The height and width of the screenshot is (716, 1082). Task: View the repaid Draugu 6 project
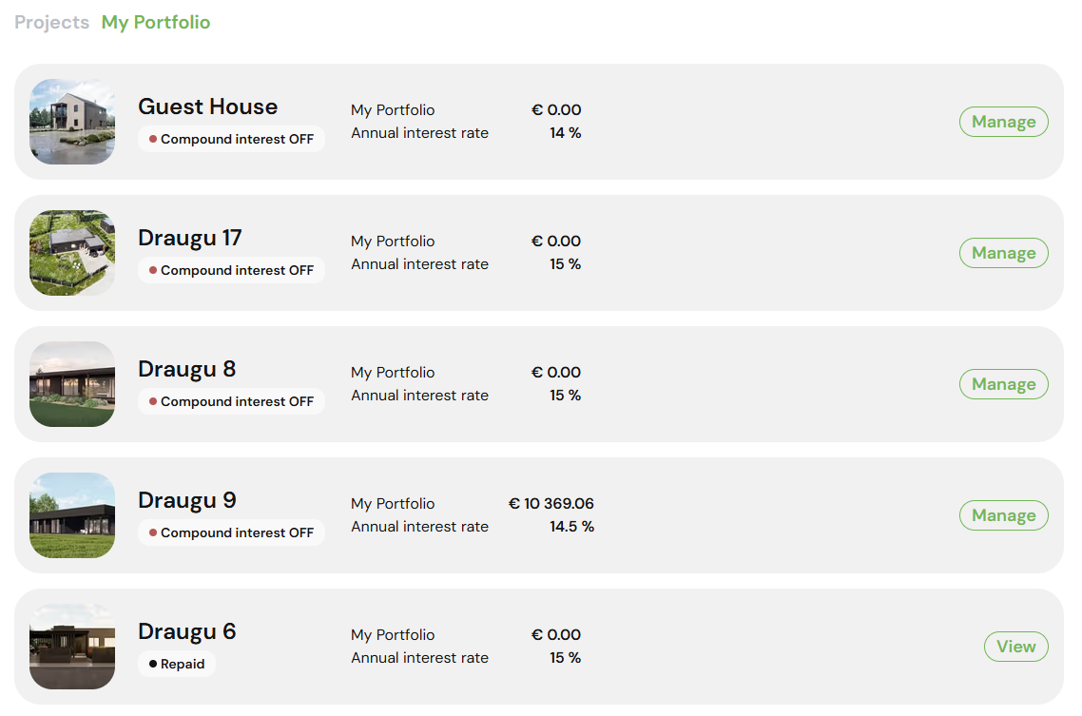(1015, 647)
